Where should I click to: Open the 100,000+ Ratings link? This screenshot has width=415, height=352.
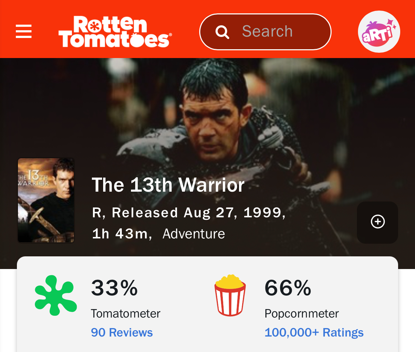(314, 332)
